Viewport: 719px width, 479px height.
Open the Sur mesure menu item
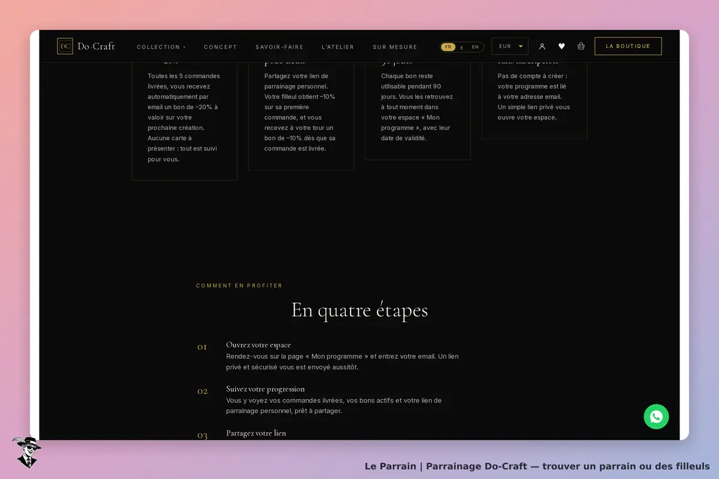coord(395,47)
